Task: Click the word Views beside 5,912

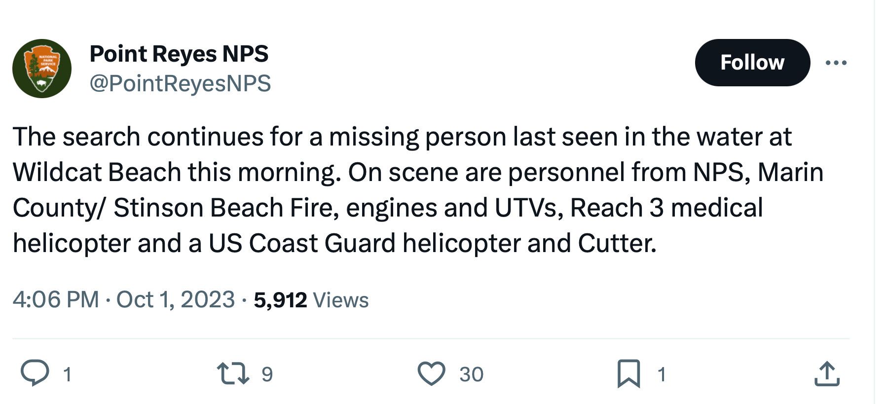Action: coord(341,300)
